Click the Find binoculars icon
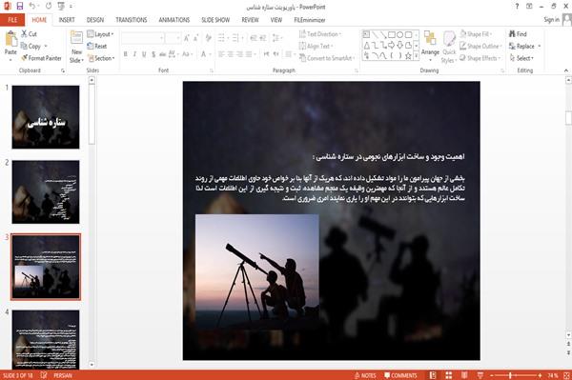 click(512, 34)
